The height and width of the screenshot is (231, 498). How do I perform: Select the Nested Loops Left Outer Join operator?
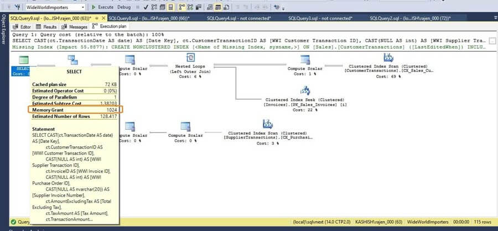190,58
